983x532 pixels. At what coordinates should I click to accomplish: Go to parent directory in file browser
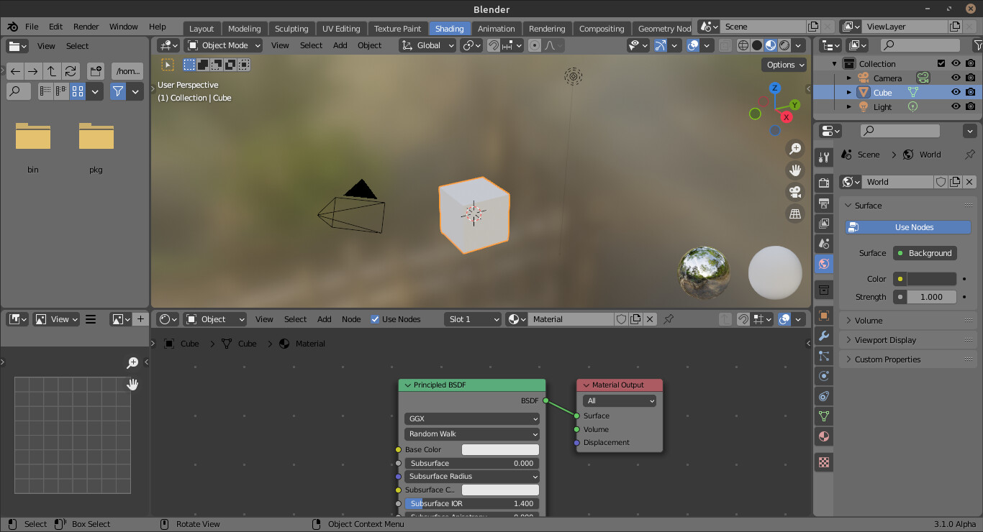point(51,71)
